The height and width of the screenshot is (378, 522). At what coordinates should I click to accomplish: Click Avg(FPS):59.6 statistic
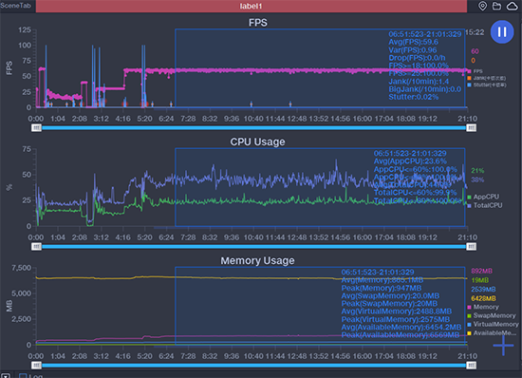[413, 42]
